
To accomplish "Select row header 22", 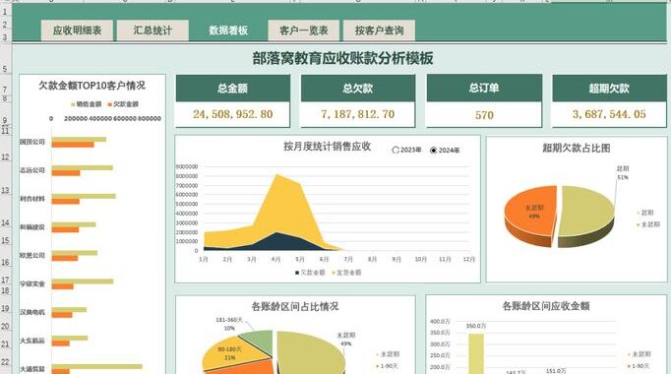I will click(5, 362).
